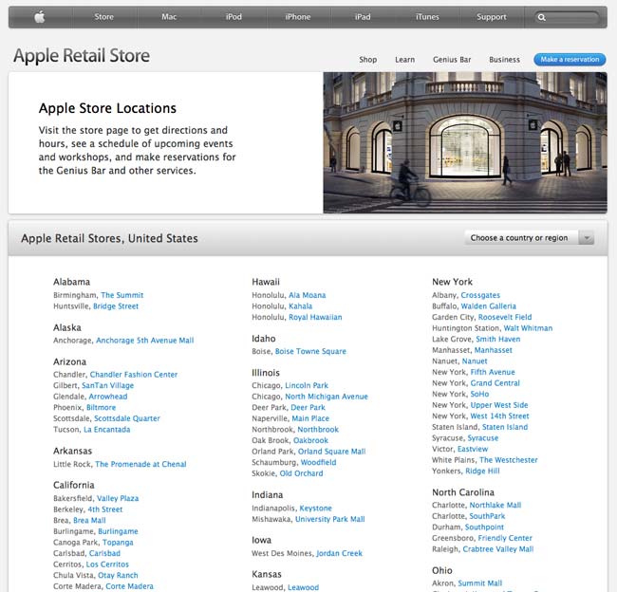
Task: Visit the Boise Towne Square store page
Action: click(310, 351)
